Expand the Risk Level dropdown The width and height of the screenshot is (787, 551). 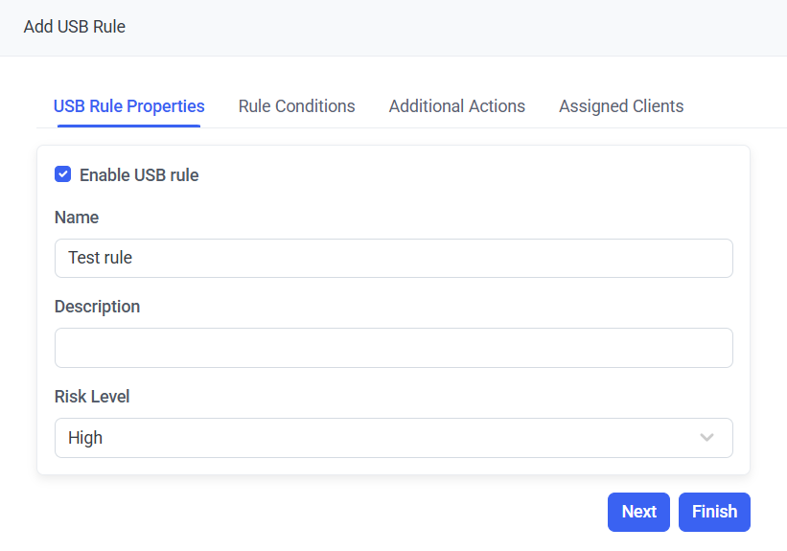click(x=393, y=438)
